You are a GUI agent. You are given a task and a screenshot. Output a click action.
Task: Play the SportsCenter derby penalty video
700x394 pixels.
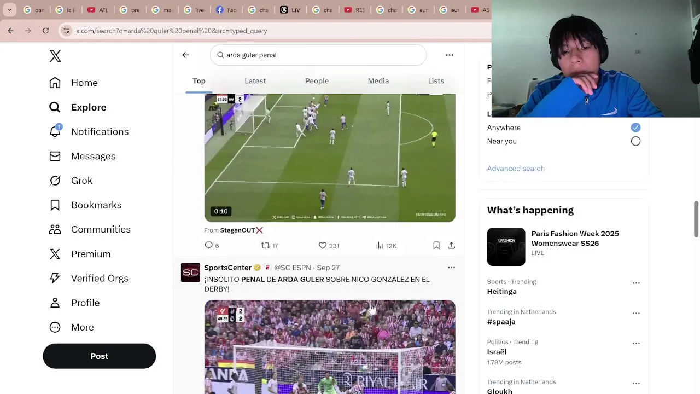(330, 347)
